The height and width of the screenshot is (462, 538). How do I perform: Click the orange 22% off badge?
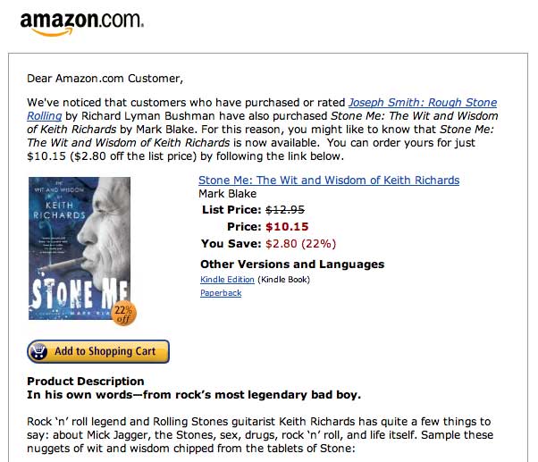coord(124,315)
